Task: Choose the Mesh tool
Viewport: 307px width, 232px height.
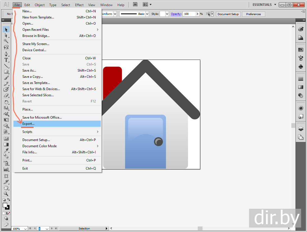Action: coord(6,139)
